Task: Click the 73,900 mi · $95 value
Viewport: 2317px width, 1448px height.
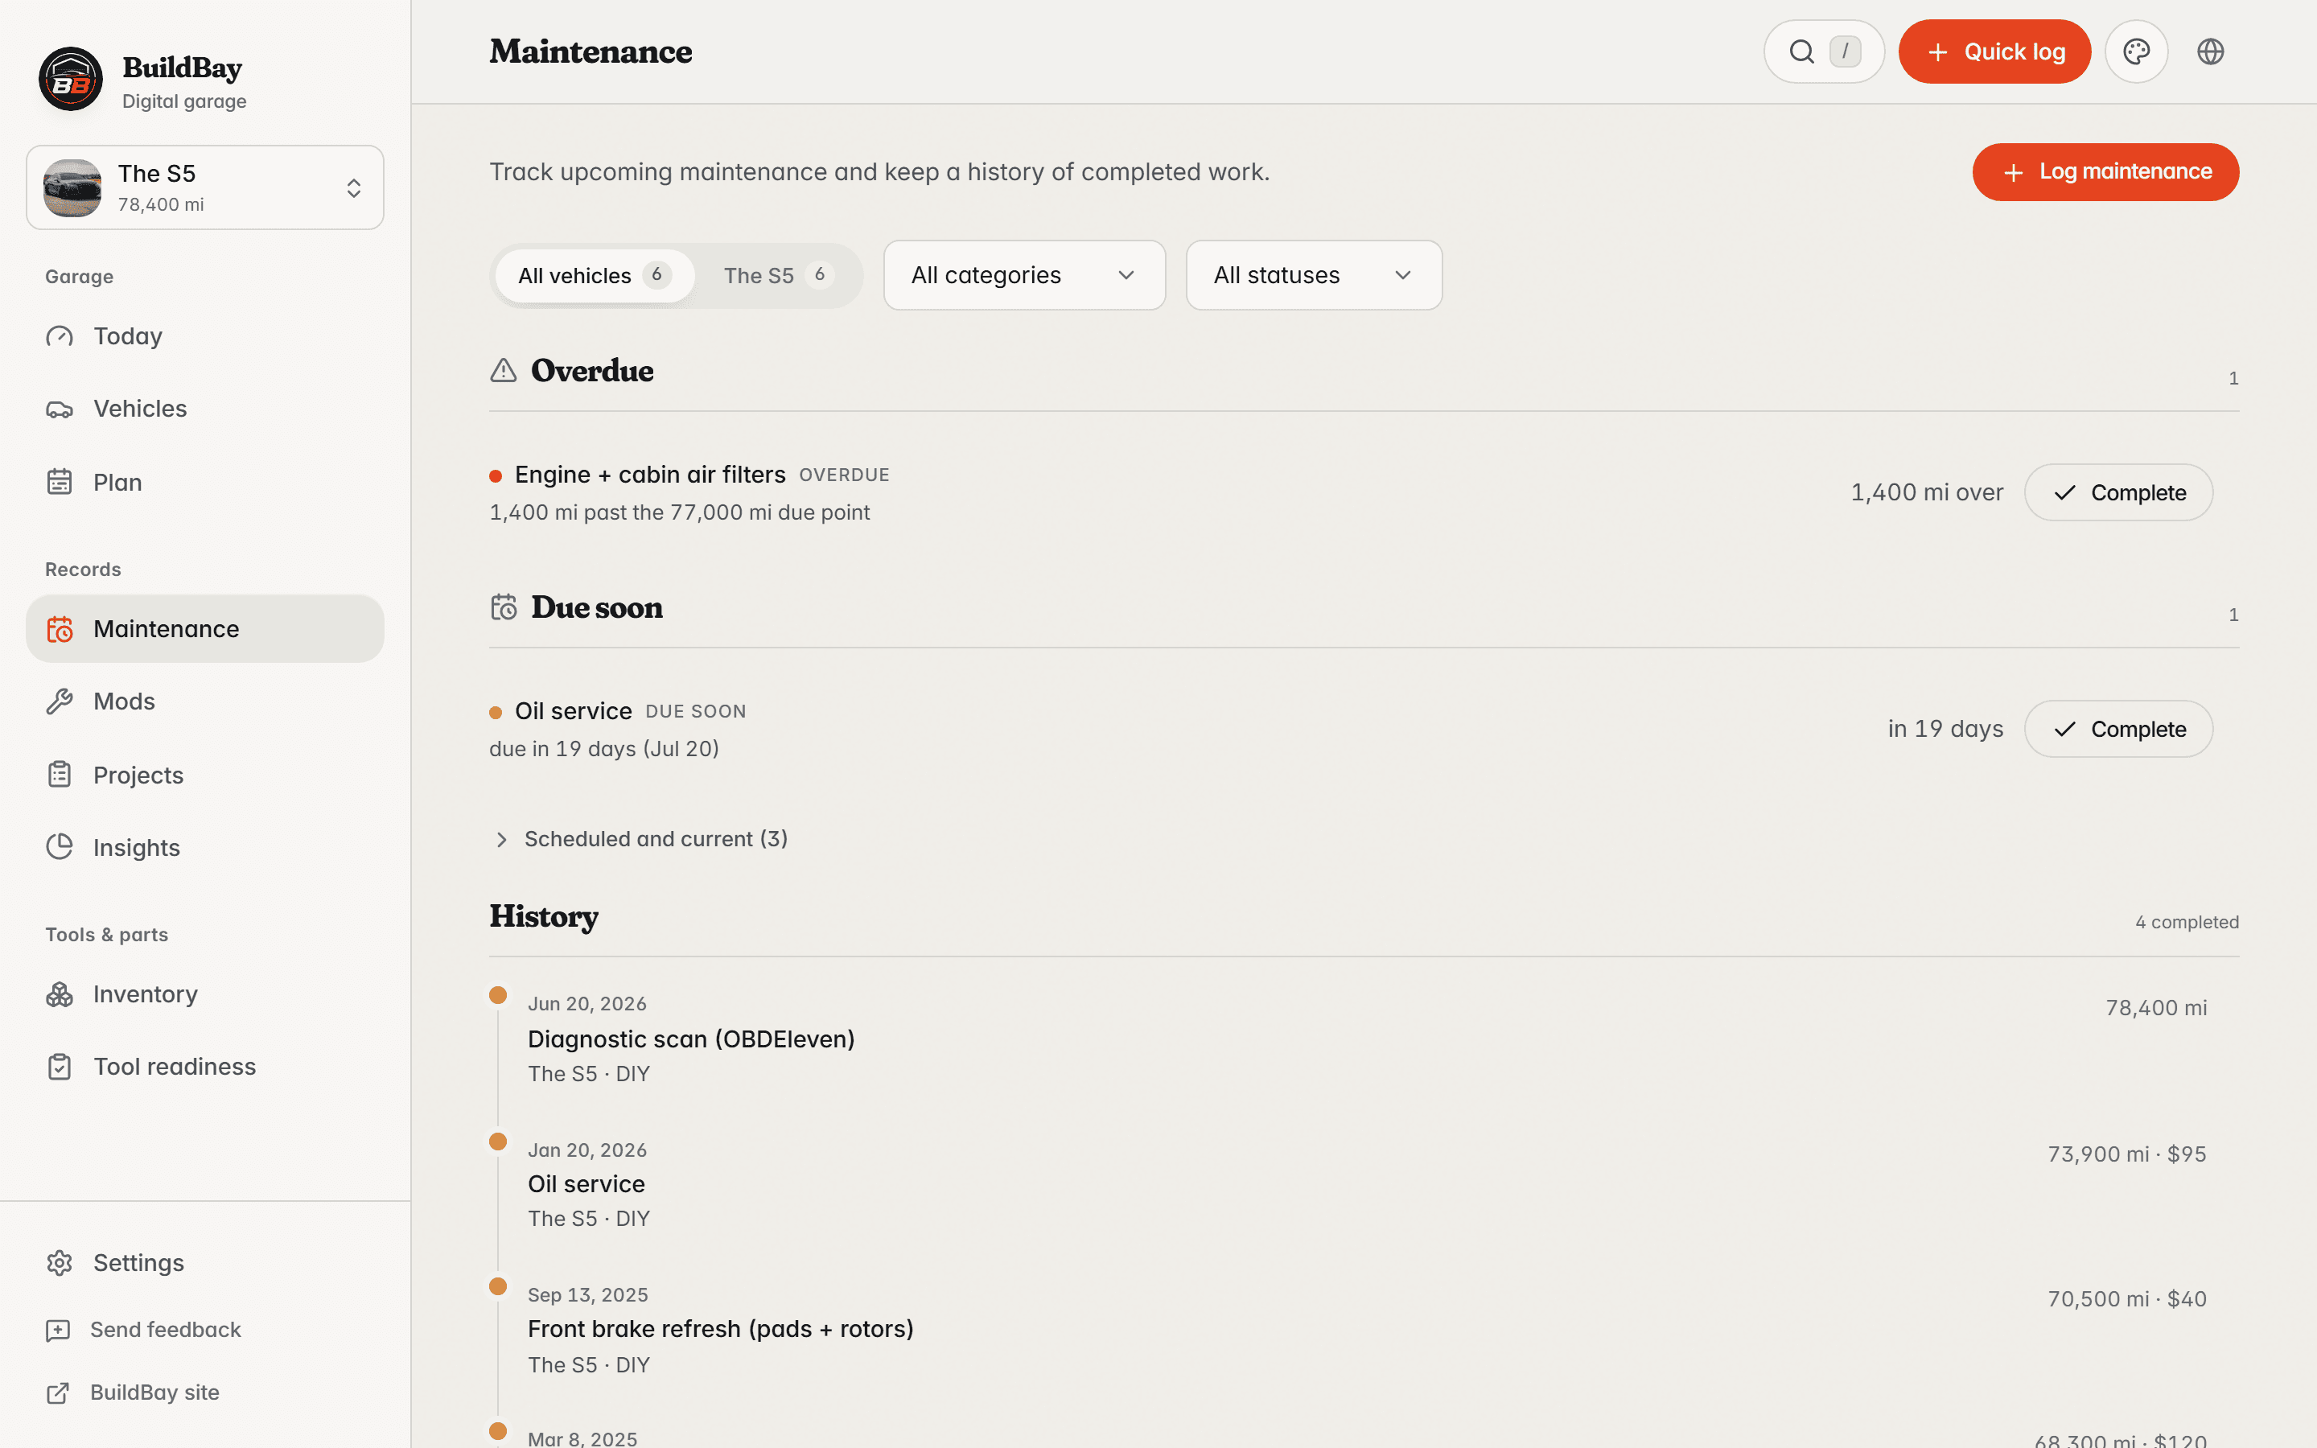Action: coord(2126,1154)
